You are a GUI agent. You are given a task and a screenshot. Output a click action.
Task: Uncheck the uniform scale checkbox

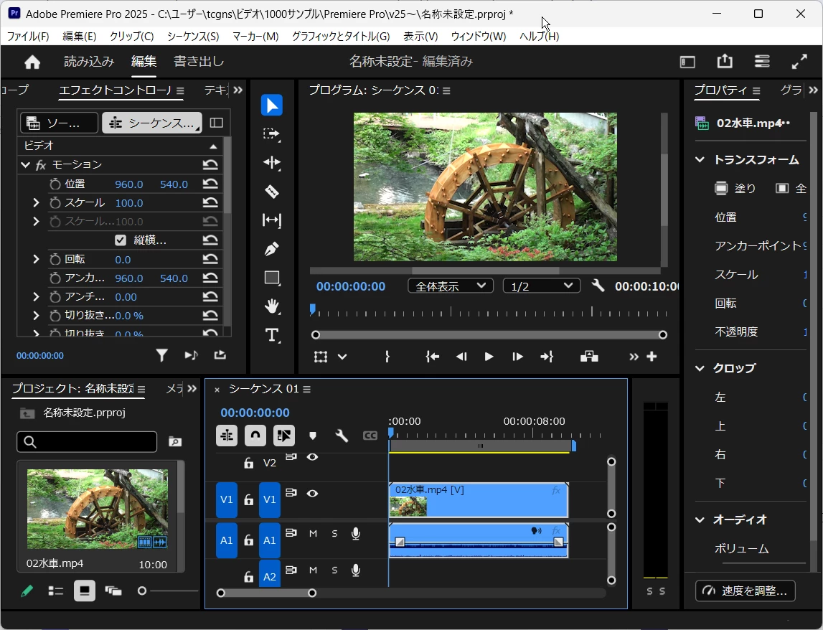click(121, 240)
